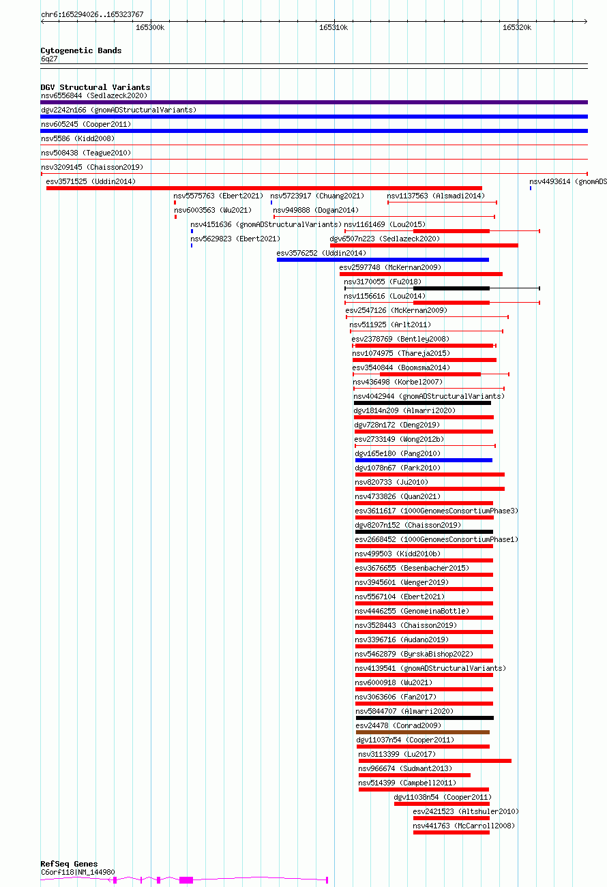Open variant nsv1156616 (Lou2014)
The image size is (607, 887).
385,296
